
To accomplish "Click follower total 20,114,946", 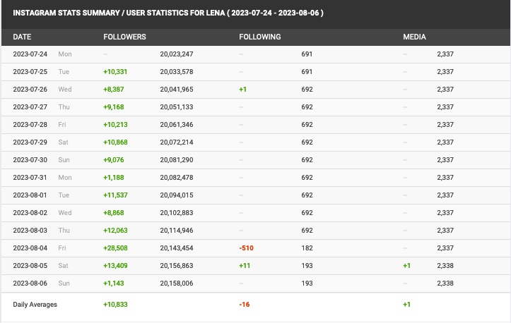I will 177,231.
